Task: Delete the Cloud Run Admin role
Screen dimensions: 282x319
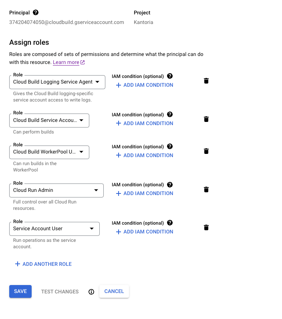Action: [x=206, y=189]
